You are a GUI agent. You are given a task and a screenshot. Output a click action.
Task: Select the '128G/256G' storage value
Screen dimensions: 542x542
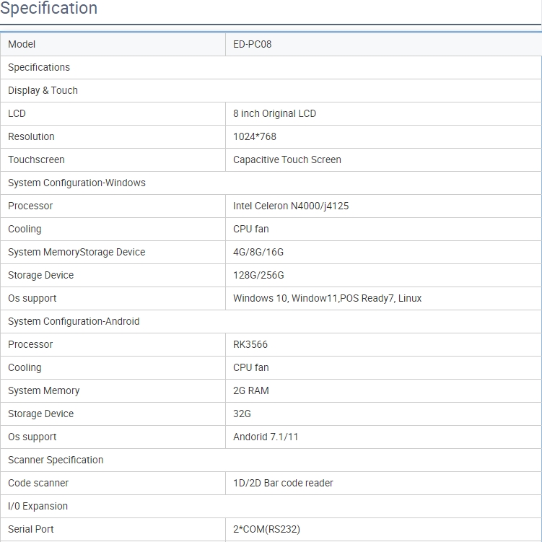258,275
